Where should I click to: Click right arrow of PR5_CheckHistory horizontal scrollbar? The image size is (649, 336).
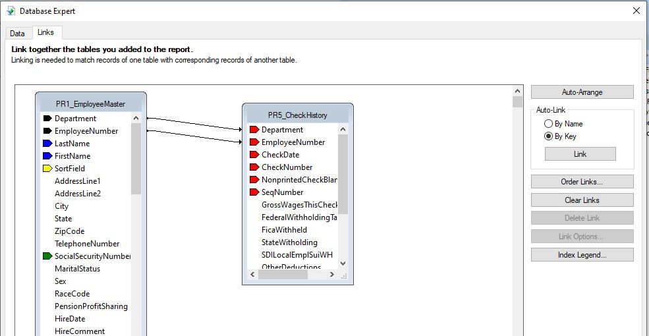(x=331, y=274)
